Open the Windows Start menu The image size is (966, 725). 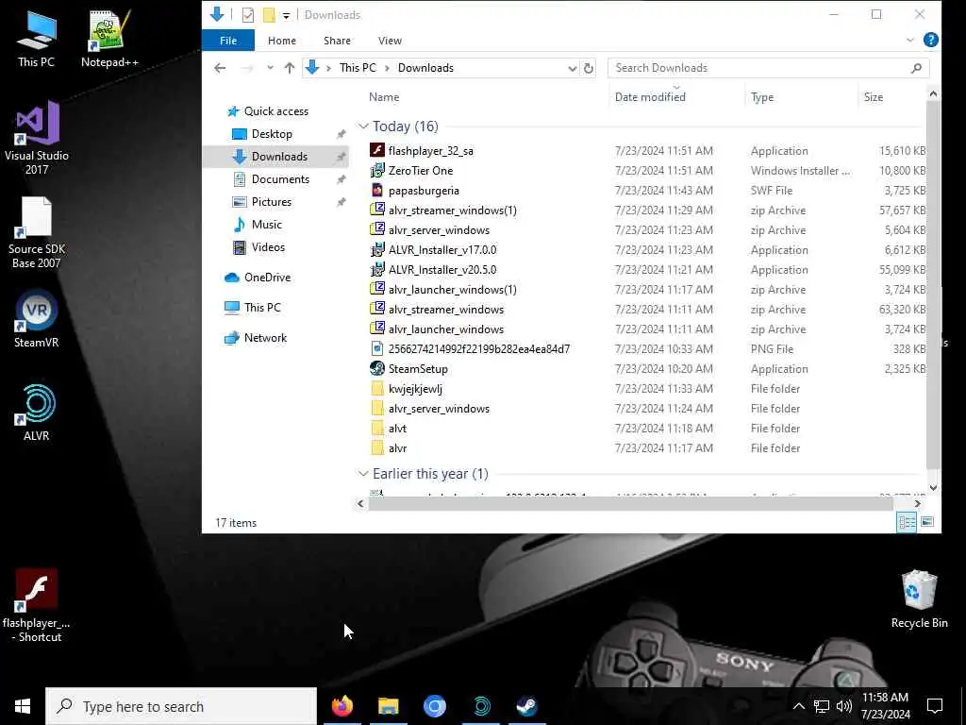pos(23,706)
